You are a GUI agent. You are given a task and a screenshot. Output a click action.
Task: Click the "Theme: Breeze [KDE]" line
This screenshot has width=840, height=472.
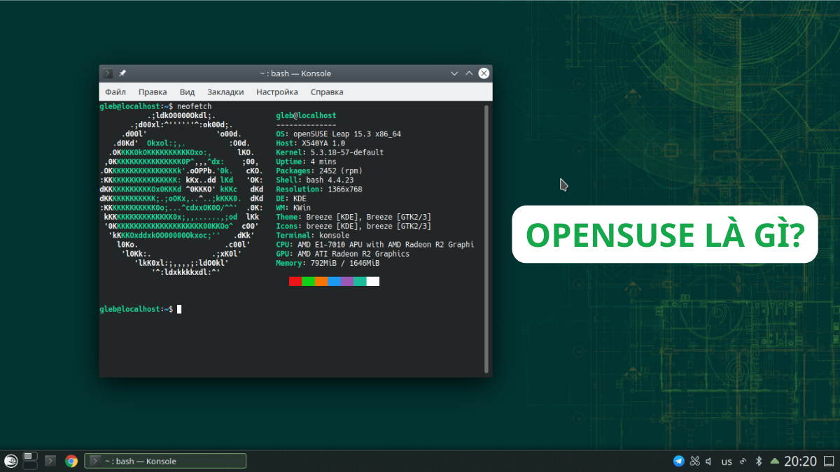353,217
